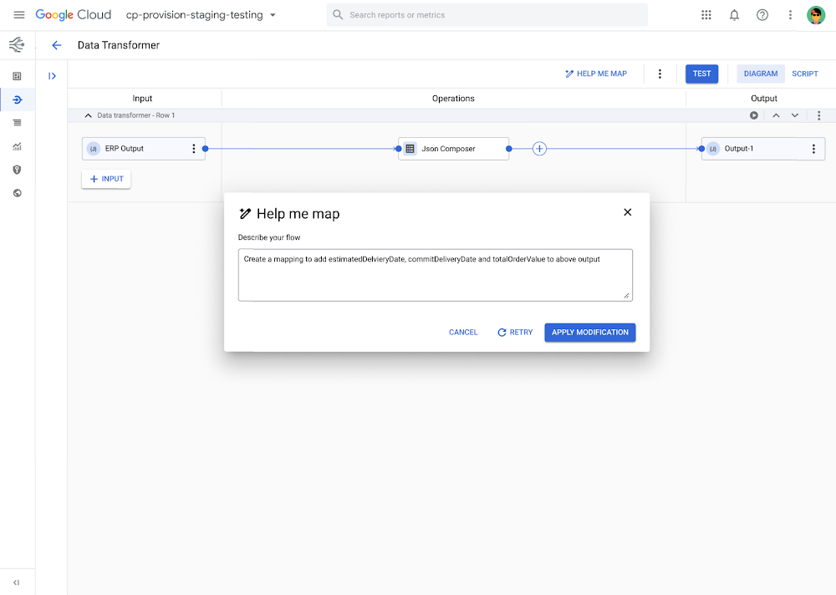Go back using the left arrow

(57, 45)
